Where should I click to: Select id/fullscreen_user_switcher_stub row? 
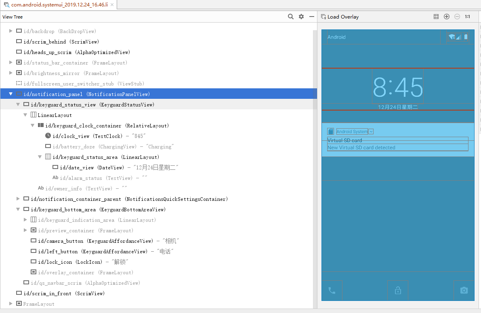click(x=158, y=83)
